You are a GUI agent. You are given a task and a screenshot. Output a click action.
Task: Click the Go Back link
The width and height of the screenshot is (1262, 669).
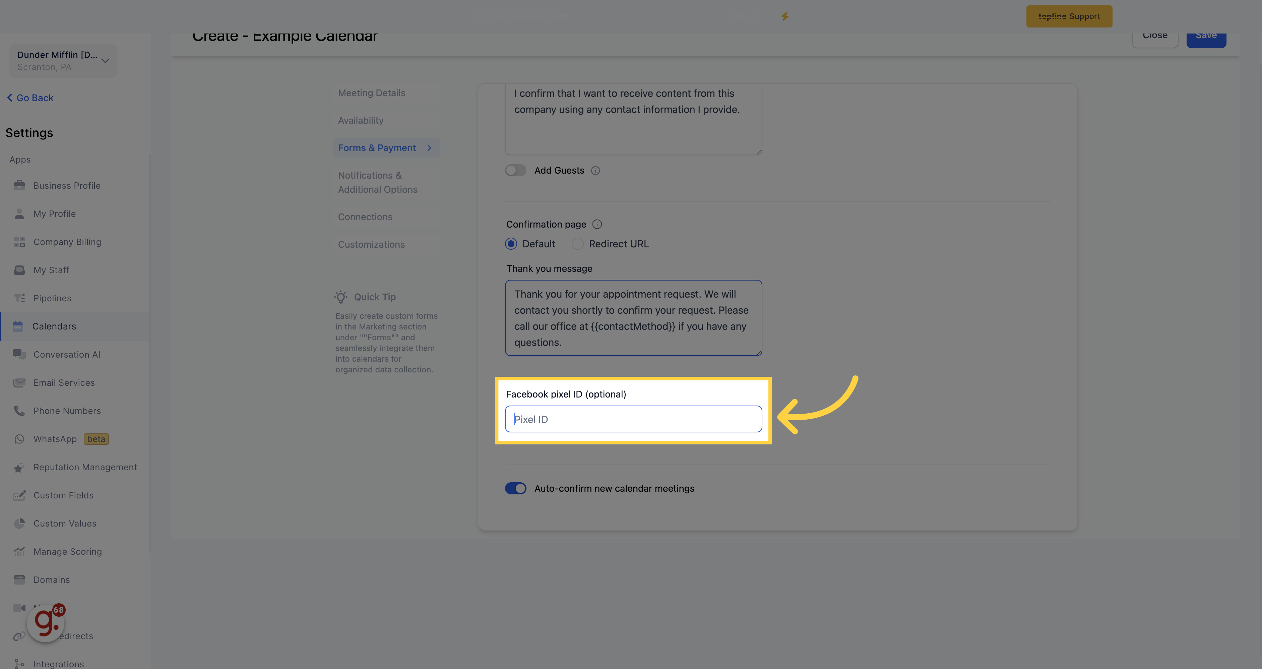[x=30, y=98]
